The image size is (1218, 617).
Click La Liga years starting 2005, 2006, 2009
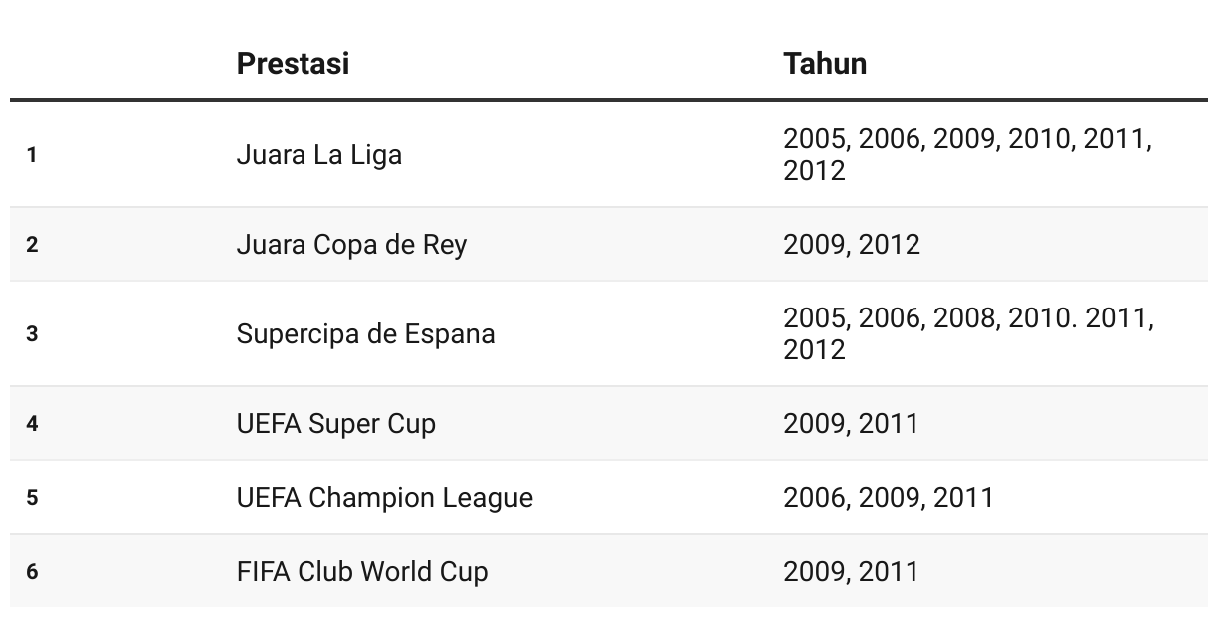[x=967, y=155]
